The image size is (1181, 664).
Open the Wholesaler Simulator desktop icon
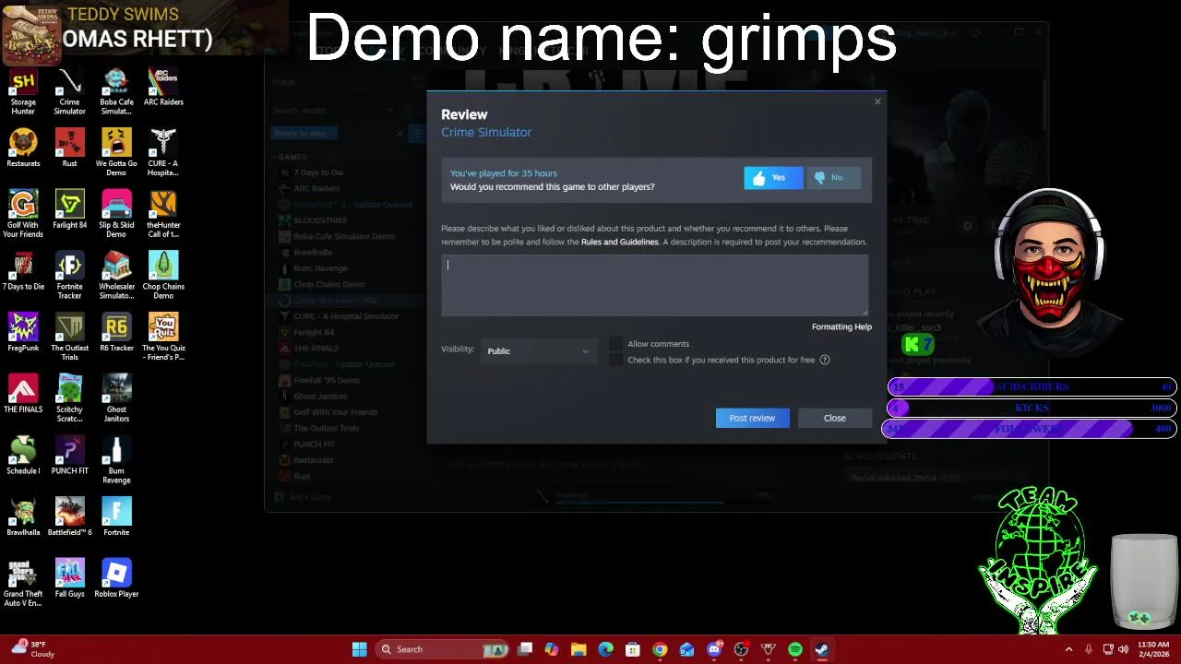(116, 277)
